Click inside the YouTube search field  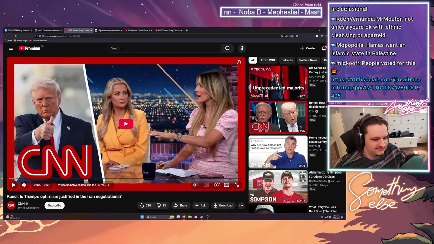coord(164,48)
